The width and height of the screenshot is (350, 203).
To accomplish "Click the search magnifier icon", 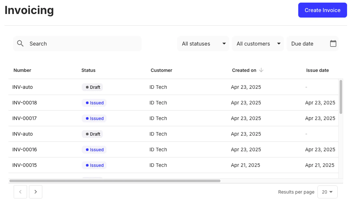I will point(20,43).
